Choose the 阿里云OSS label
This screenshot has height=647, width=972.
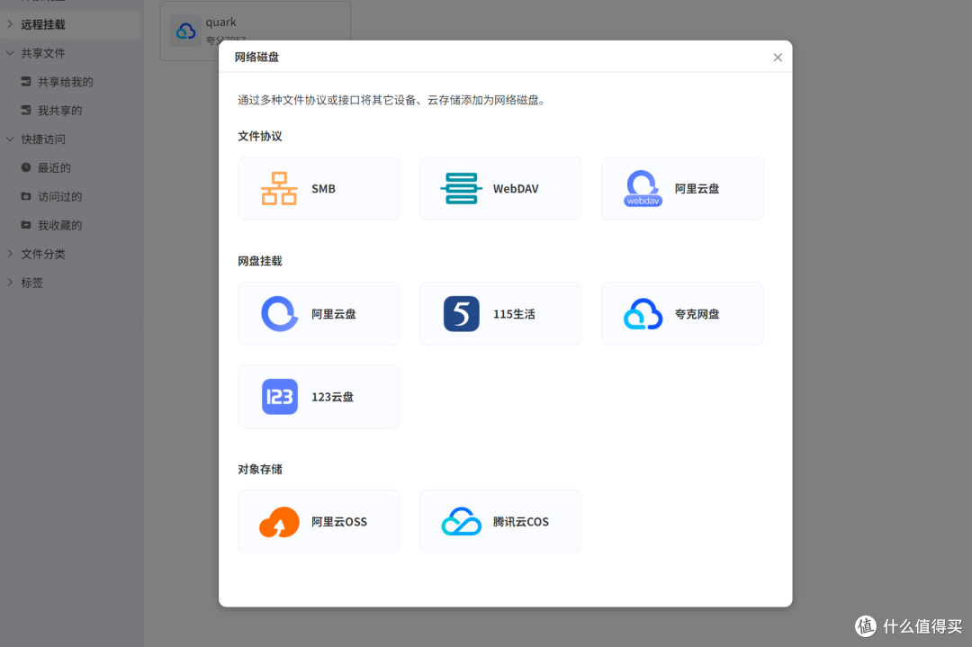point(339,522)
